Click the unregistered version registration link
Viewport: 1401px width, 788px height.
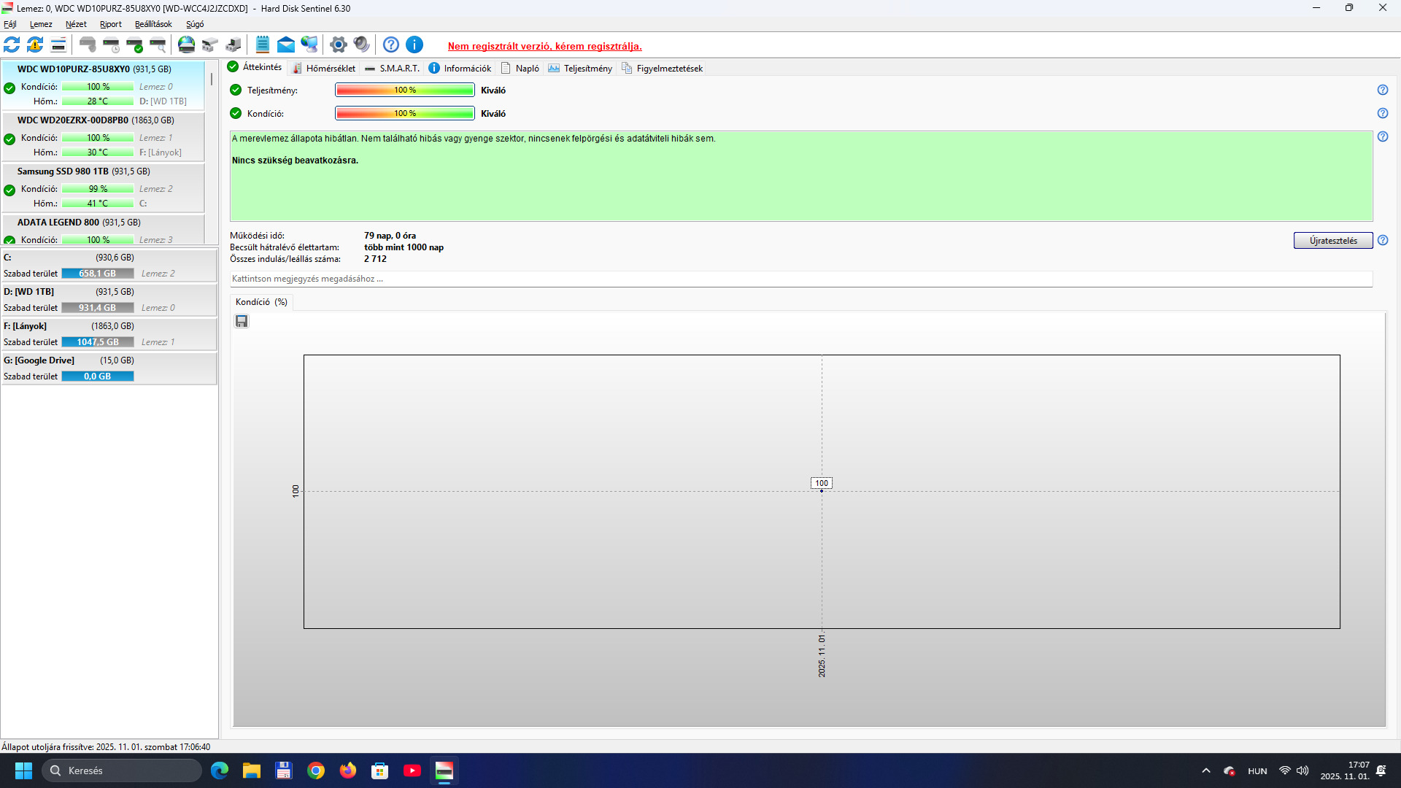[544, 46]
